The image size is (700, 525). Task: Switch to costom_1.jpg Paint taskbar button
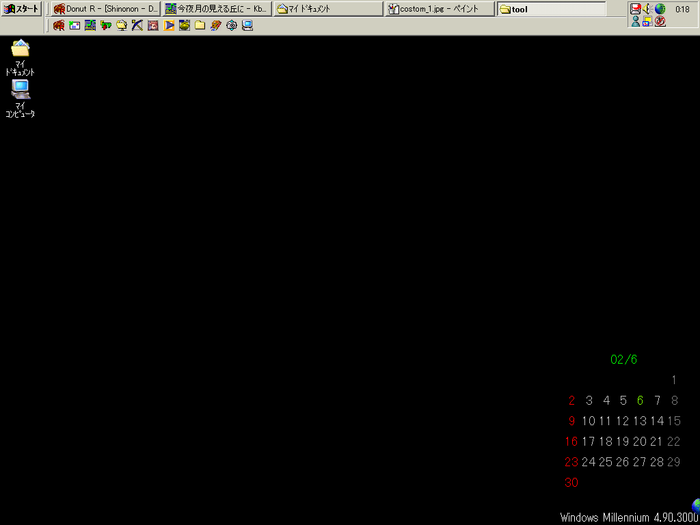click(440, 9)
